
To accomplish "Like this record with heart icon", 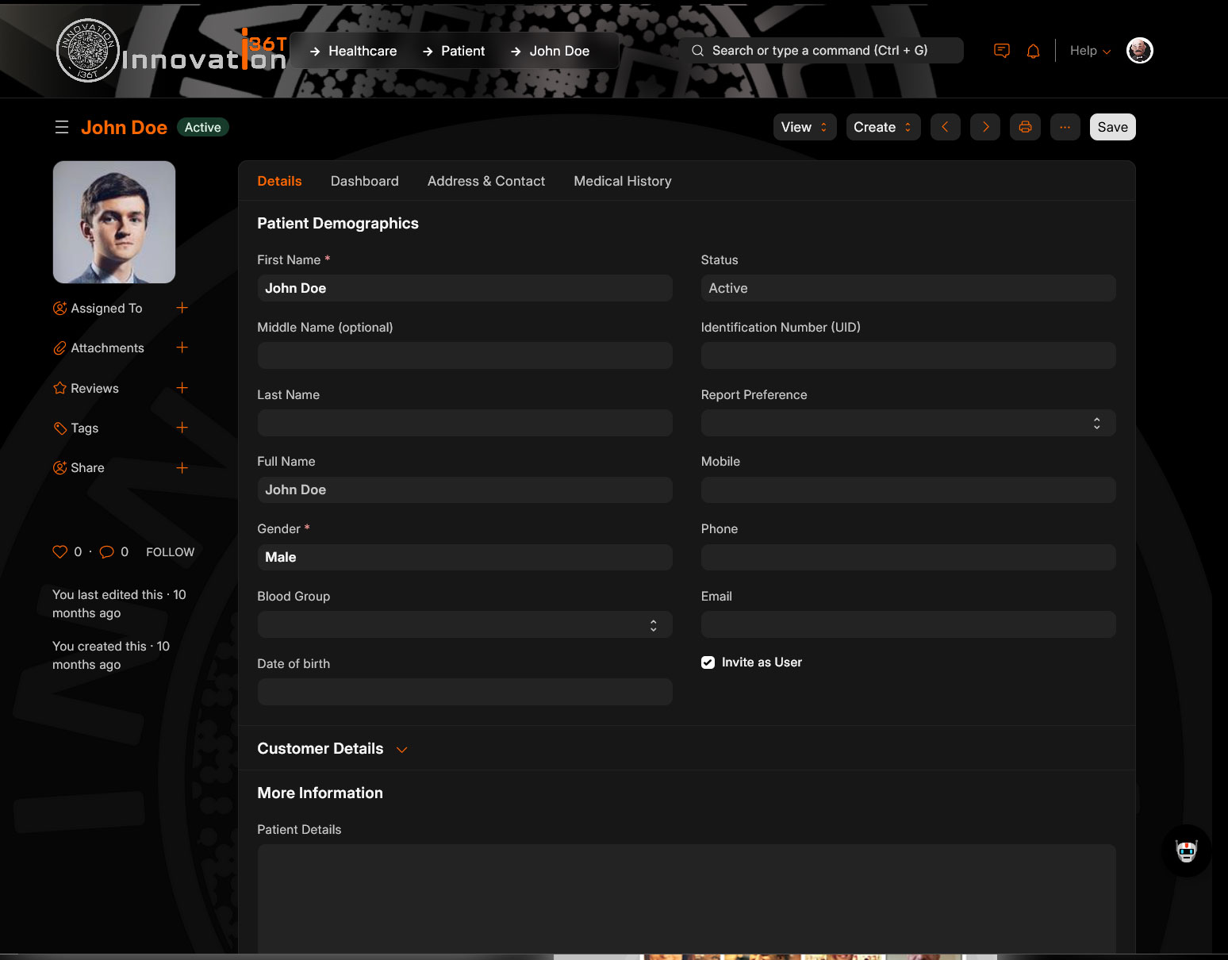I will [60, 552].
